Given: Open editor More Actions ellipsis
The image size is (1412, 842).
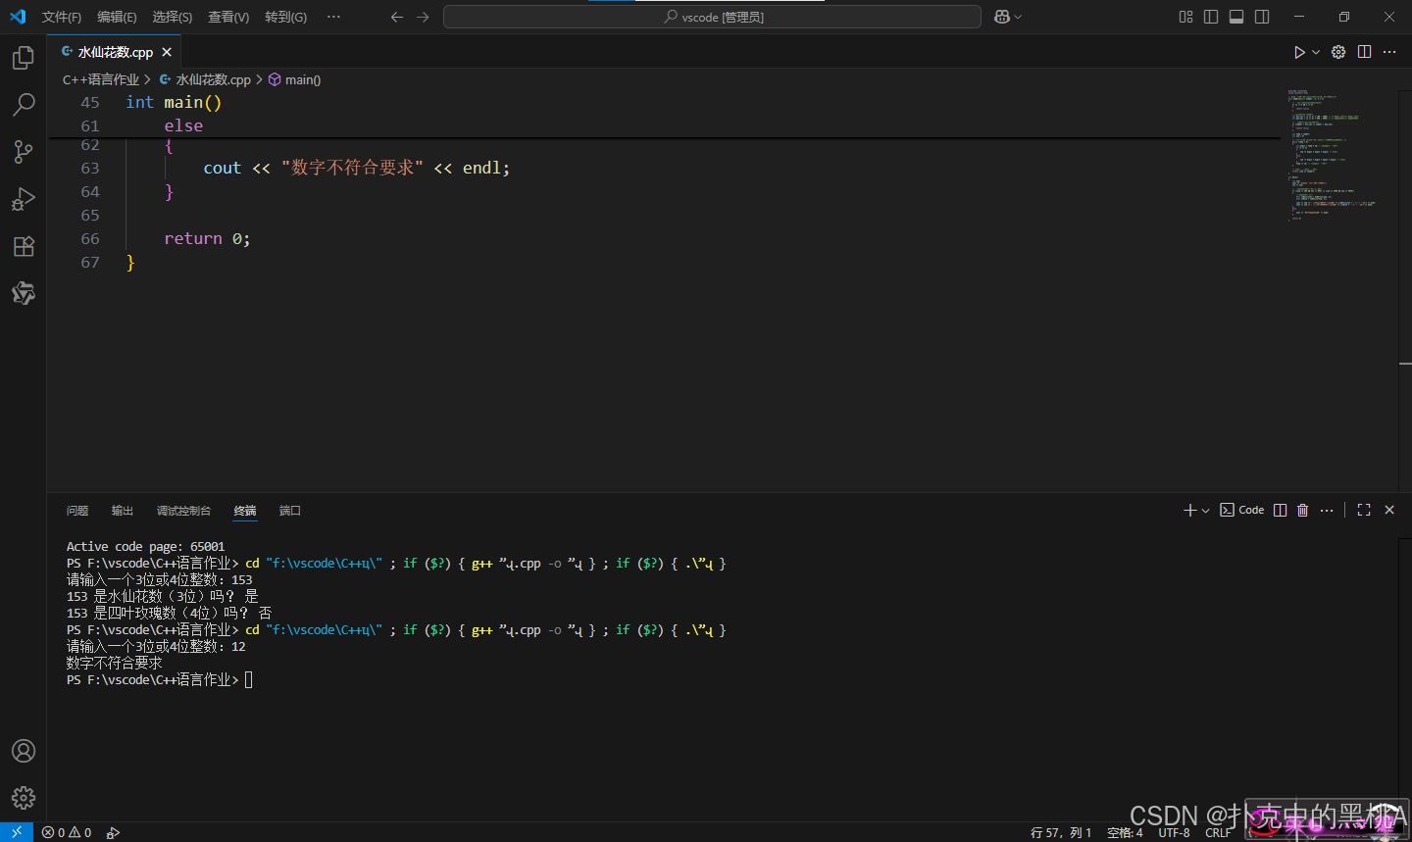Looking at the screenshot, I should [1389, 52].
